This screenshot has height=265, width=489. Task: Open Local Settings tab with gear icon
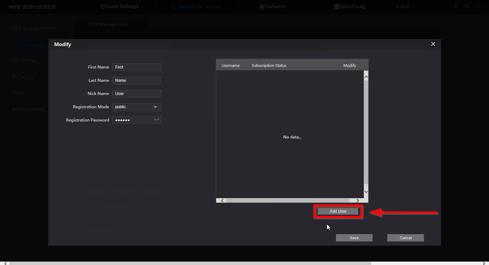pos(120,6)
